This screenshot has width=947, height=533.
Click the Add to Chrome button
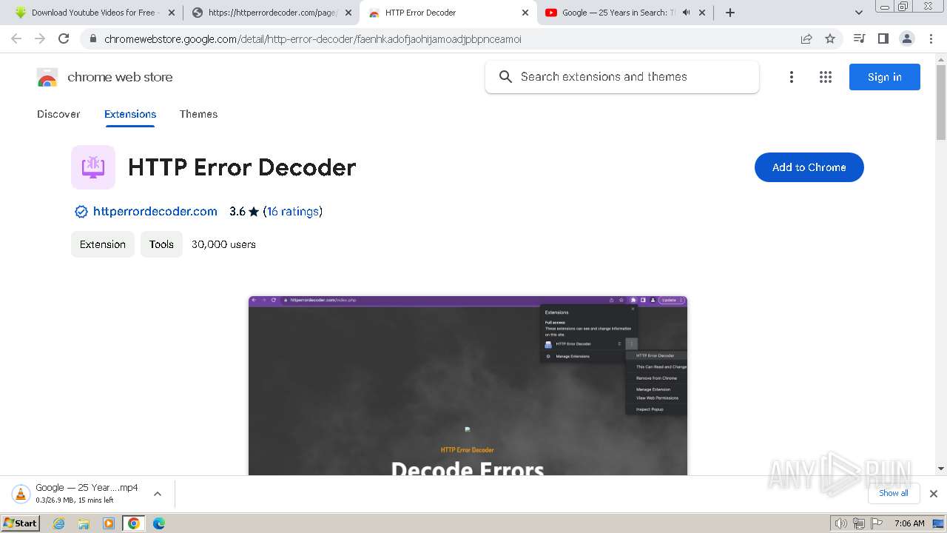coord(809,167)
